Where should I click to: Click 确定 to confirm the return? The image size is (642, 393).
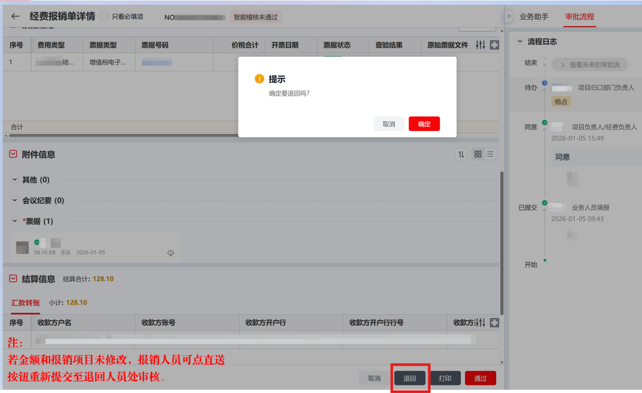(424, 123)
